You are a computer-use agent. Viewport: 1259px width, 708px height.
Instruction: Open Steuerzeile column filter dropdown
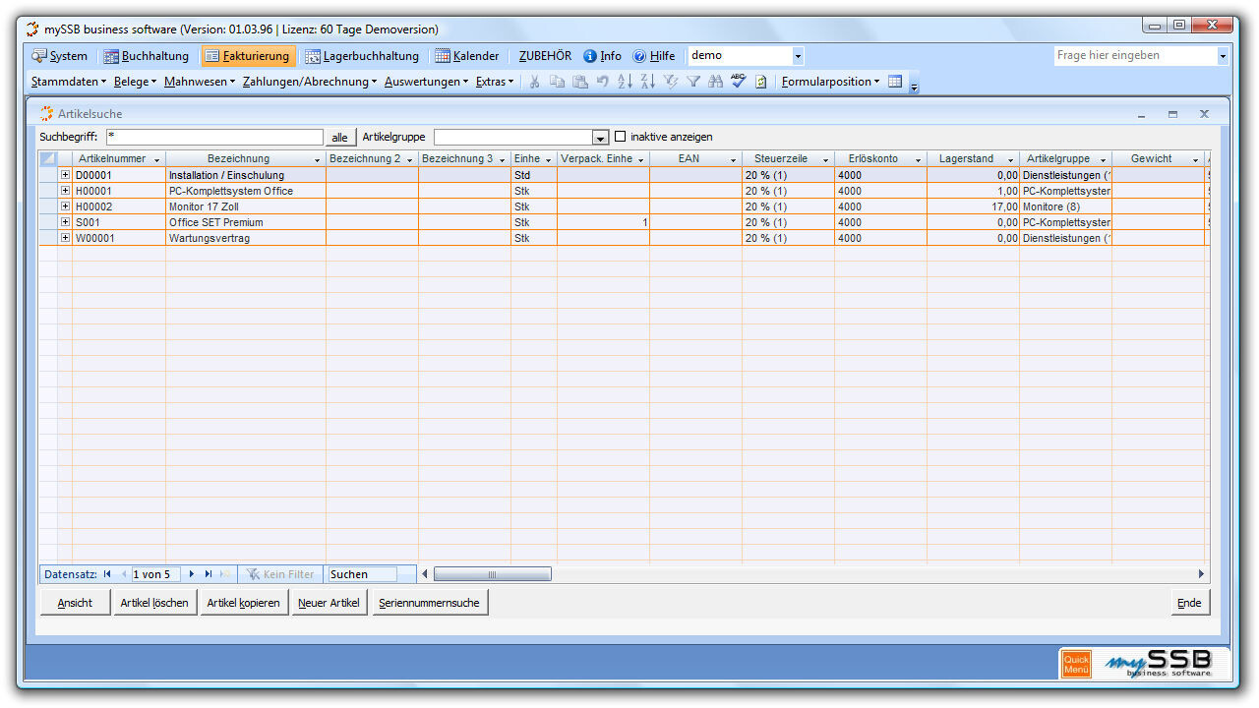(825, 159)
